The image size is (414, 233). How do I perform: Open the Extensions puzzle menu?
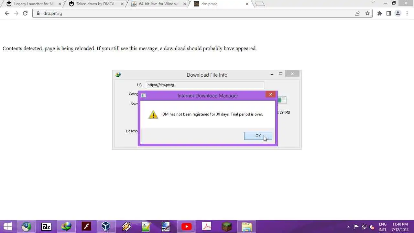click(x=380, y=13)
